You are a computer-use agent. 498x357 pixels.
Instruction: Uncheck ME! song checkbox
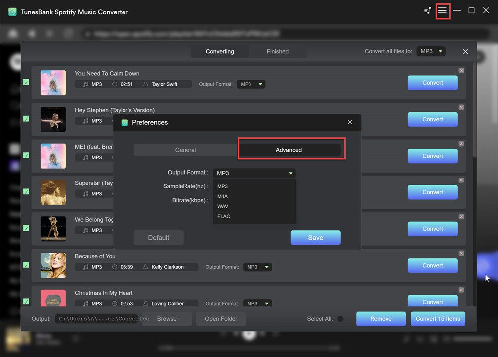pyautogui.click(x=26, y=155)
